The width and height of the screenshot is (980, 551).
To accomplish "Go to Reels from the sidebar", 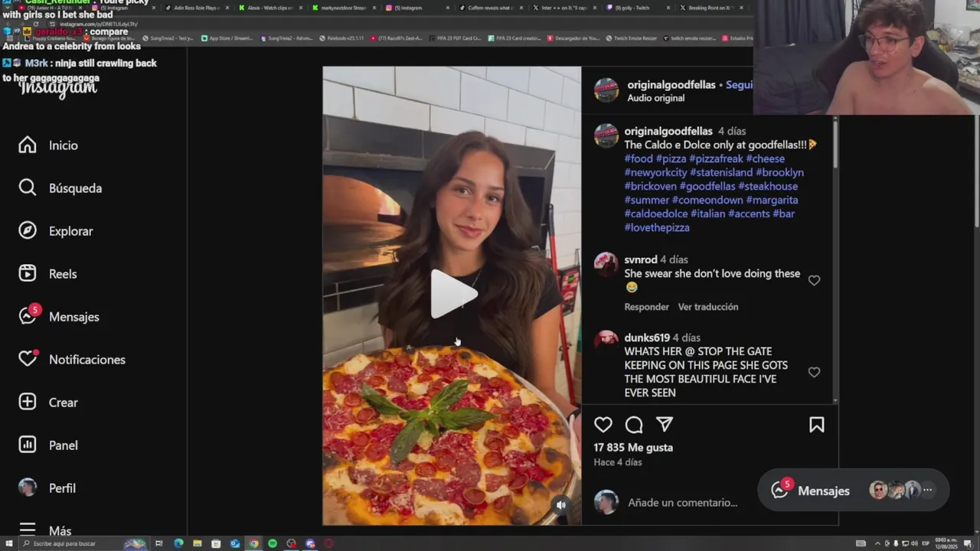I will pyautogui.click(x=47, y=274).
